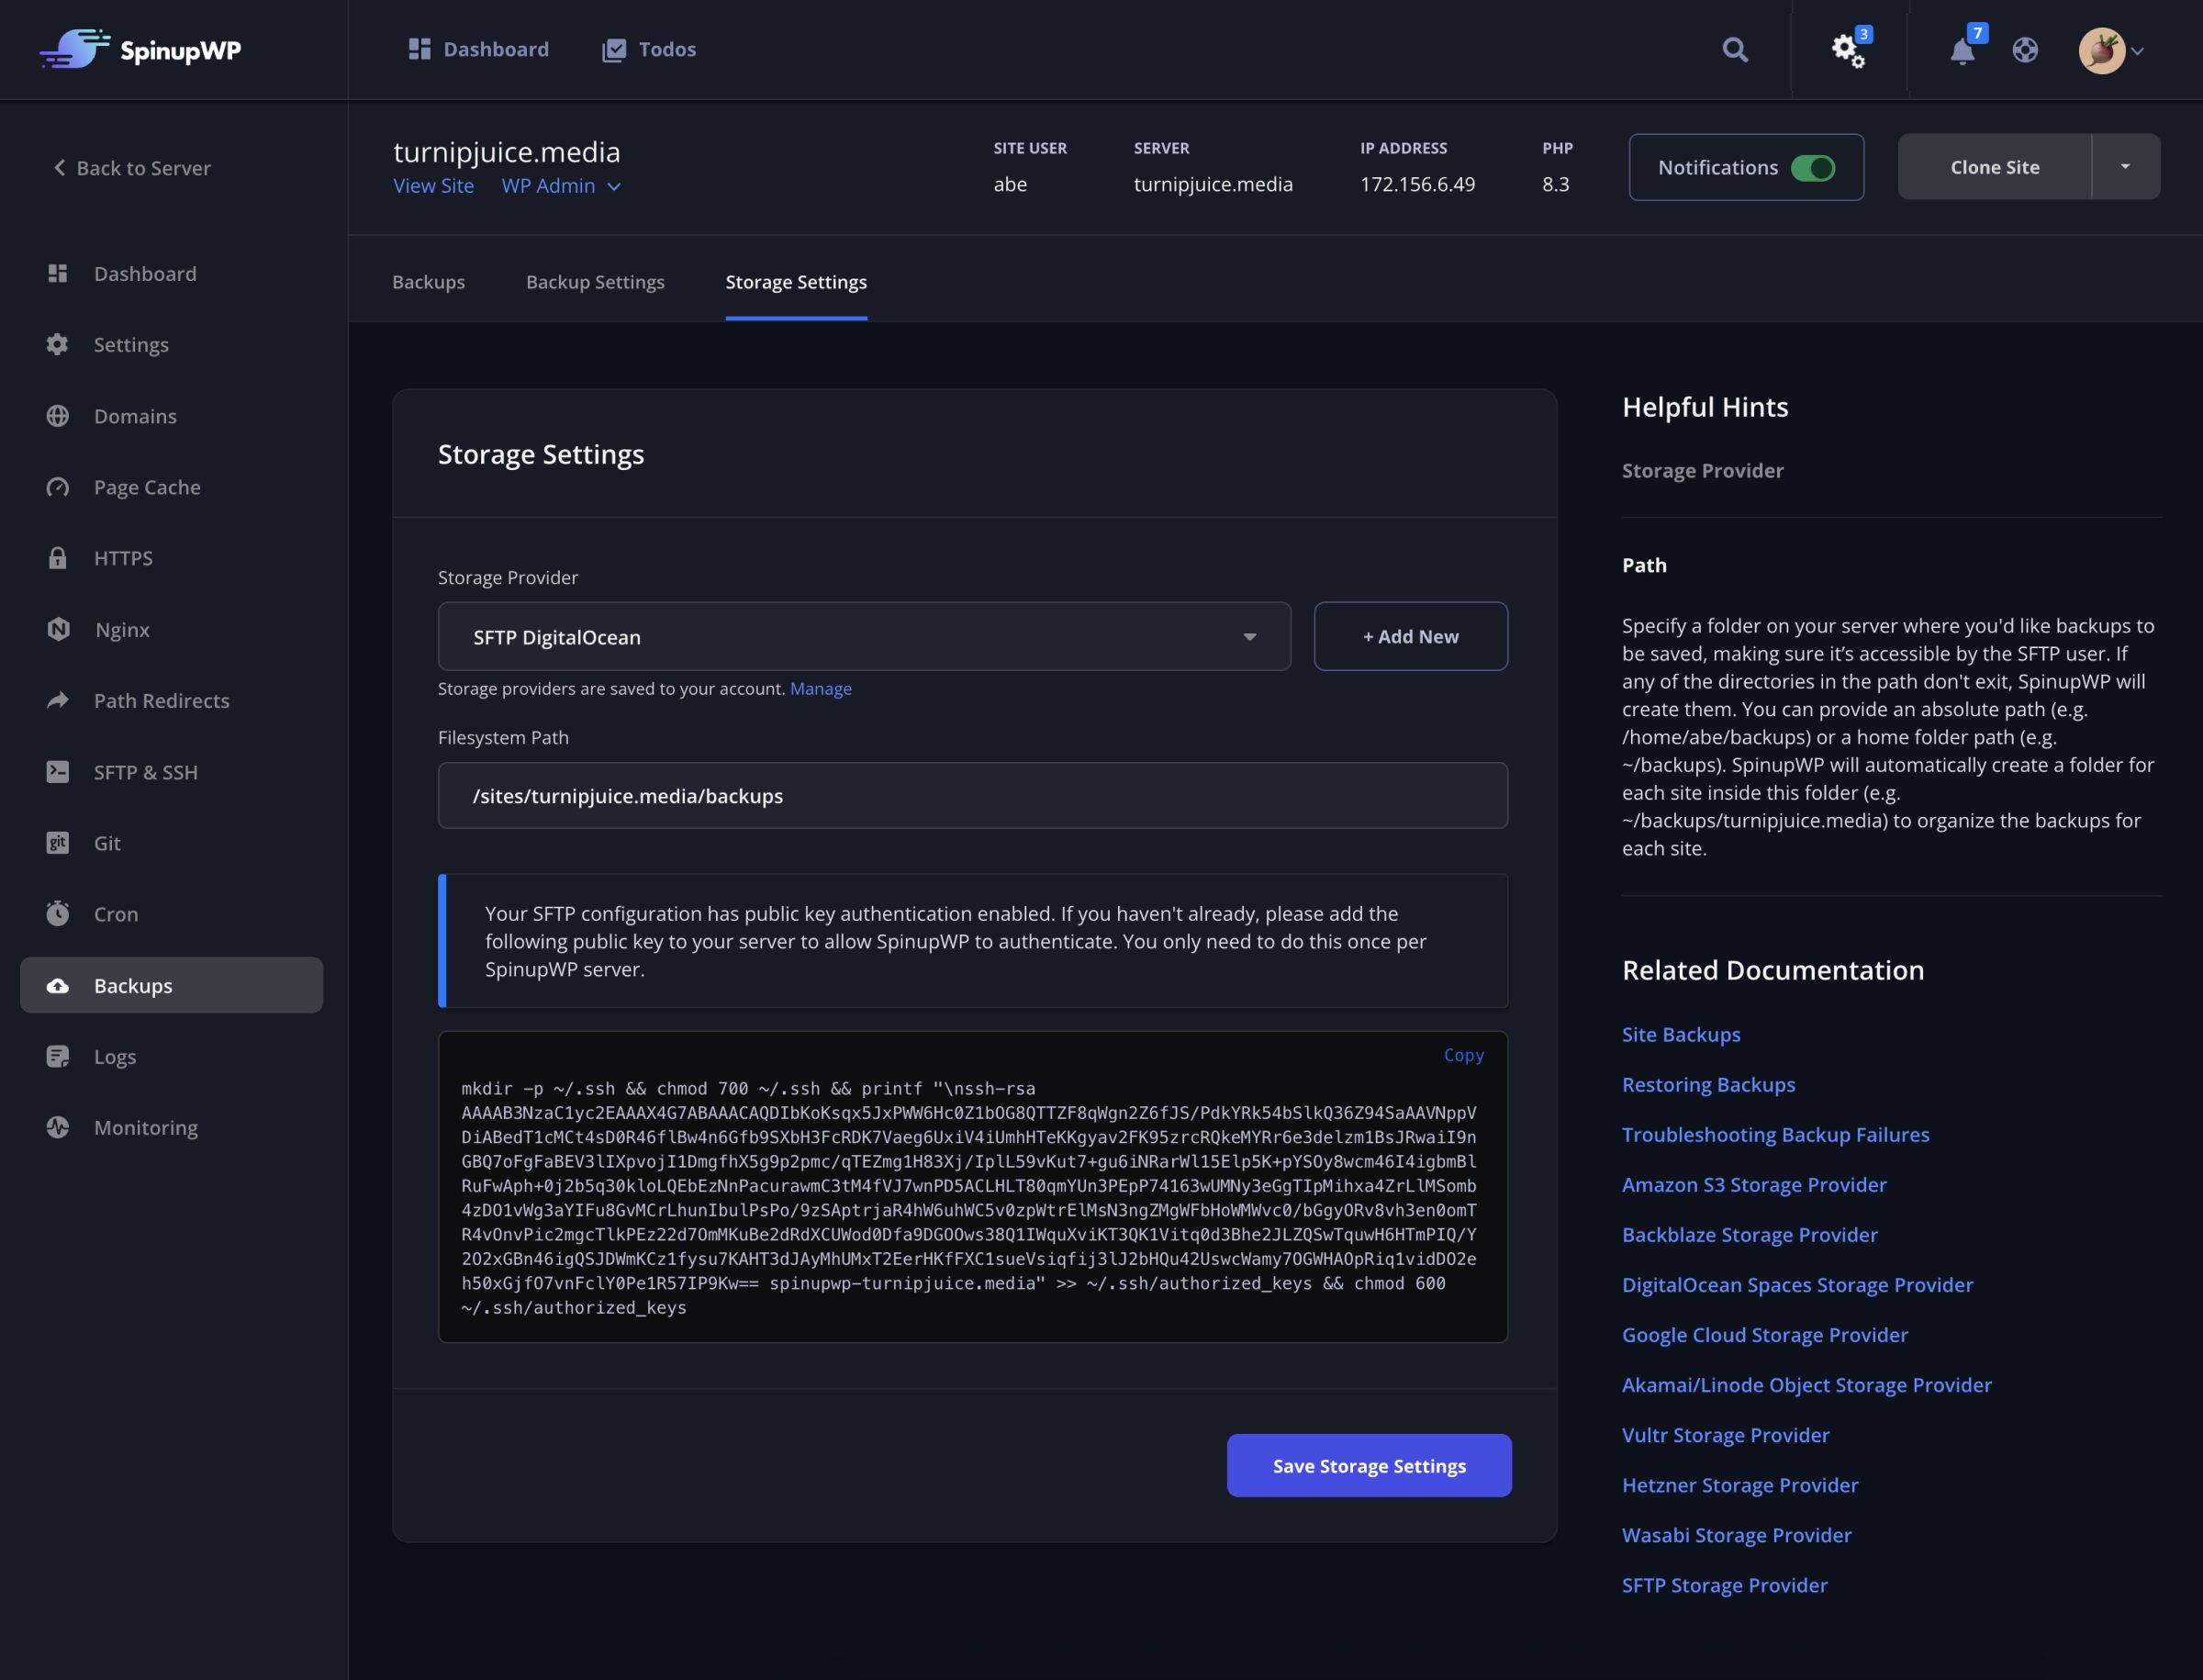Open the help lifebuoy icon
The height and width of the screenshot is (1680, 2203).
[x=2025, y=50]
